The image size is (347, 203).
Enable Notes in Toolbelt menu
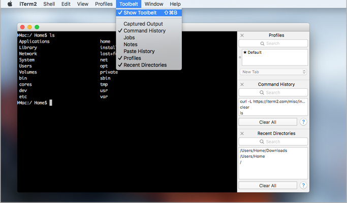tap(149, 45)
